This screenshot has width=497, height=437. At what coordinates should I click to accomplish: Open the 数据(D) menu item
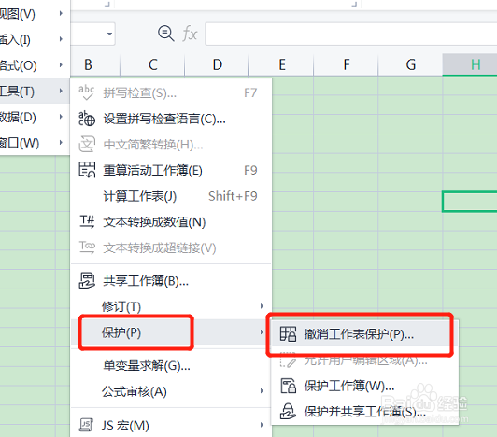[35, 117]
